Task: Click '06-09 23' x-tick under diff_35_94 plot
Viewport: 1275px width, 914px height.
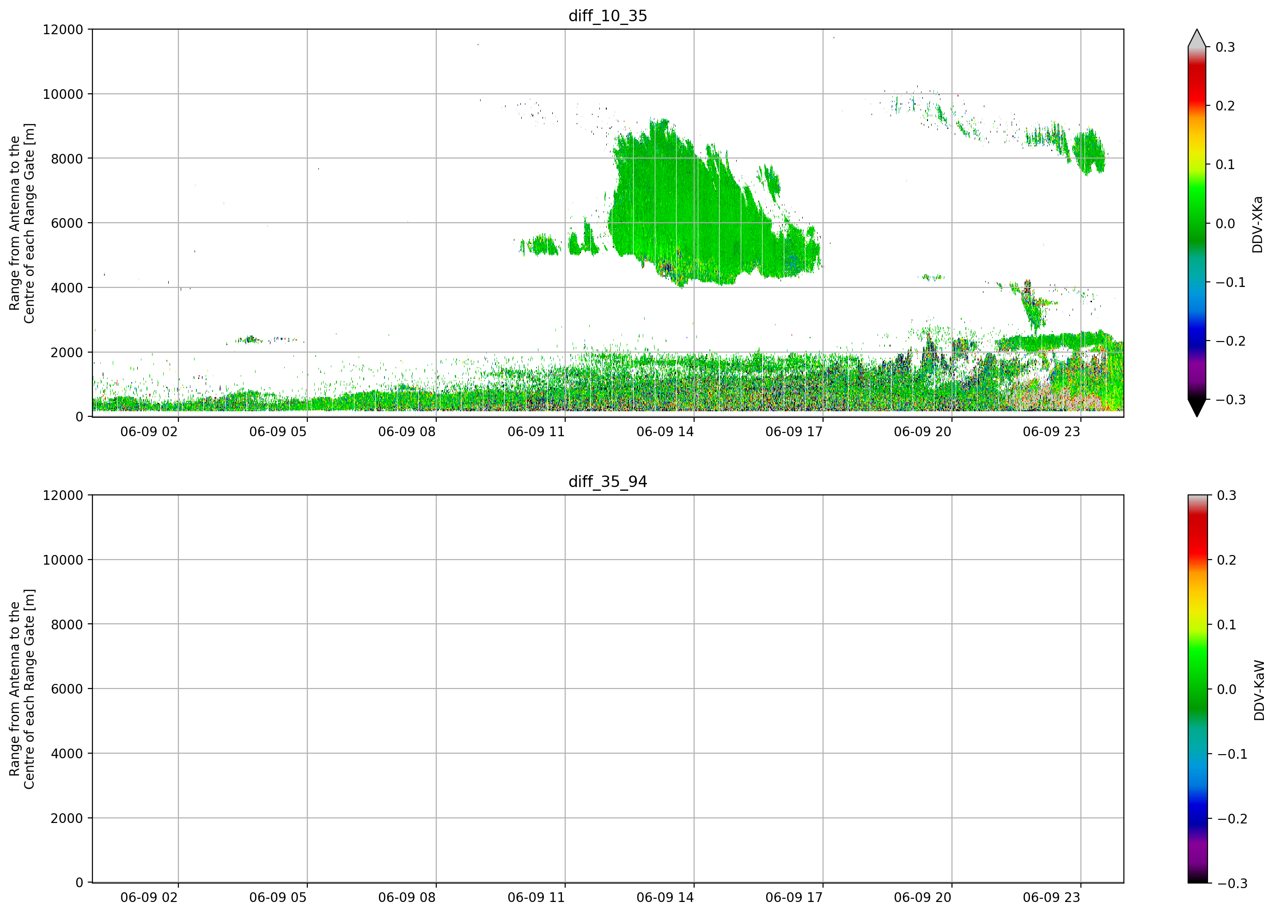Action: pos(1052,898)
